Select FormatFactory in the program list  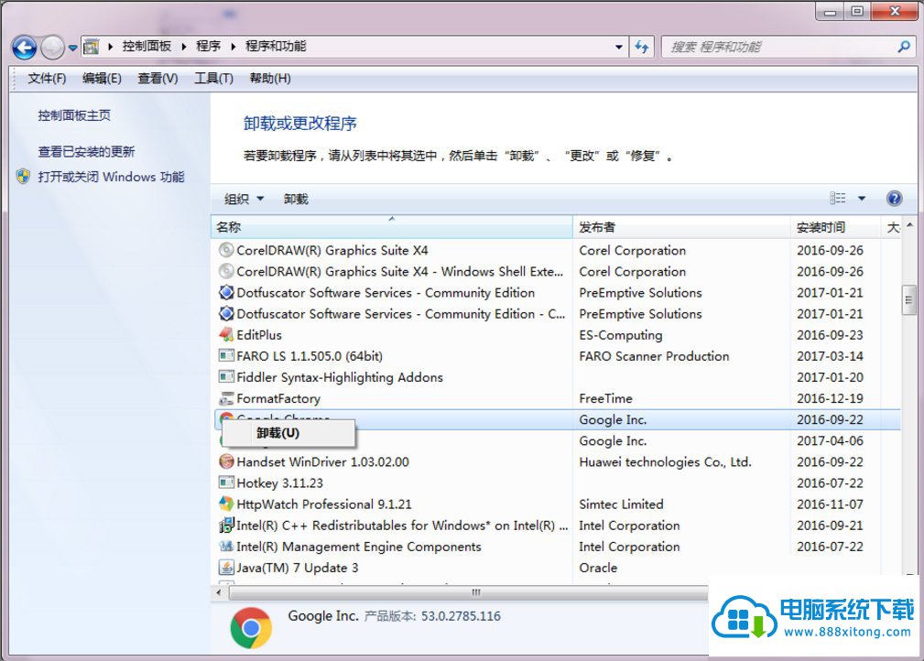278,399
